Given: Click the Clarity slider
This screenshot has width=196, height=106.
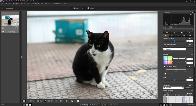Looking at the screenshot, I should [x=174, y=80].
